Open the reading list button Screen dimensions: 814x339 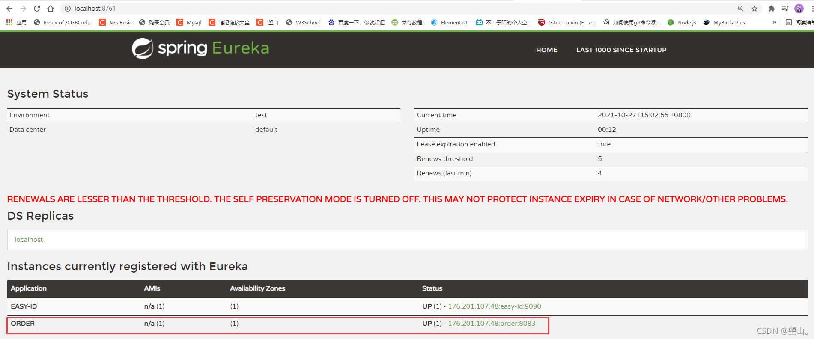click(x=799, y=22)
